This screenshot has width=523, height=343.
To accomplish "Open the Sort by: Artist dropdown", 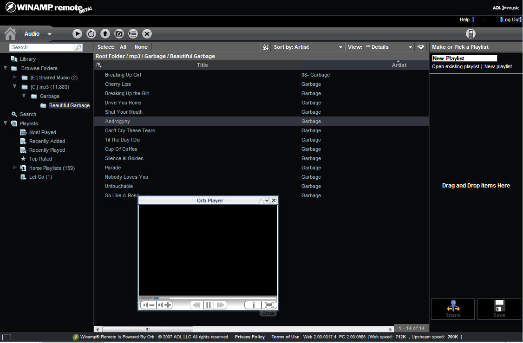I will (x=308, y=46).
